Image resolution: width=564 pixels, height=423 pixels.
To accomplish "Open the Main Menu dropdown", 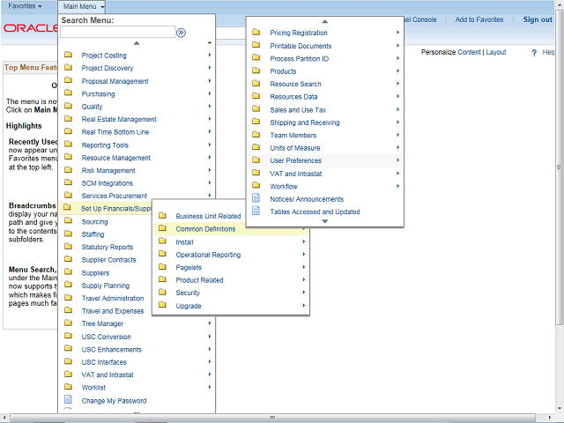I will click(84, 6).
